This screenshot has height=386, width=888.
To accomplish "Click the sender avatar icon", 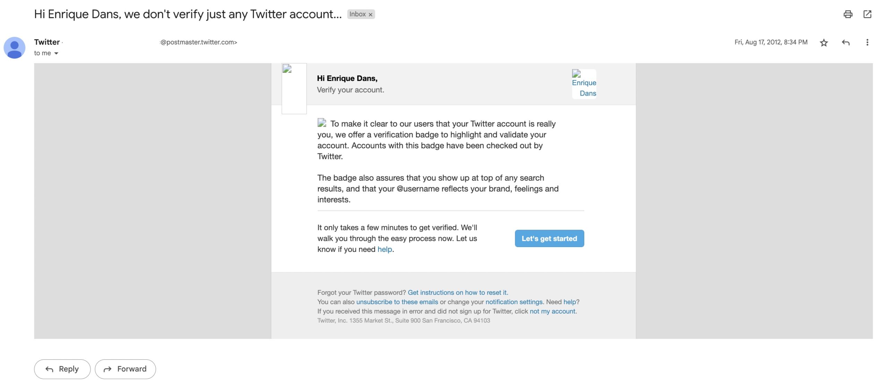I will click(14, 48).
